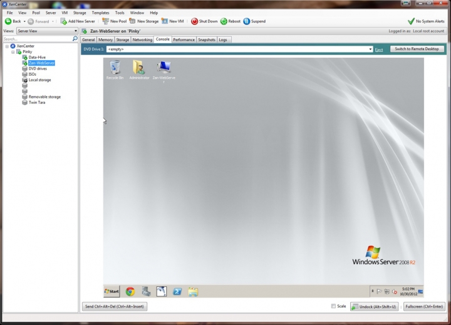451x325 pixels.
Task: Switch to the Storage tab
Action: (x=123, y=40)
